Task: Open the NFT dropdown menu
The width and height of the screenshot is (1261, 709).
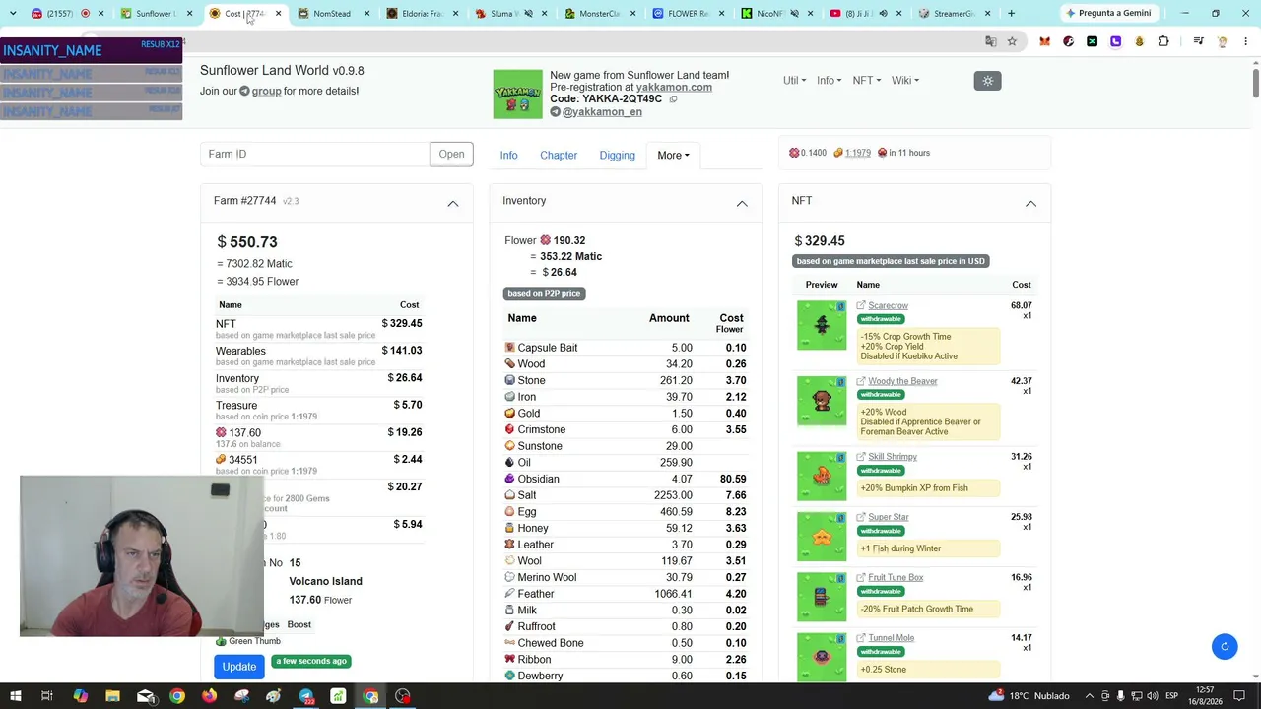Action: (x=866, y=81)
